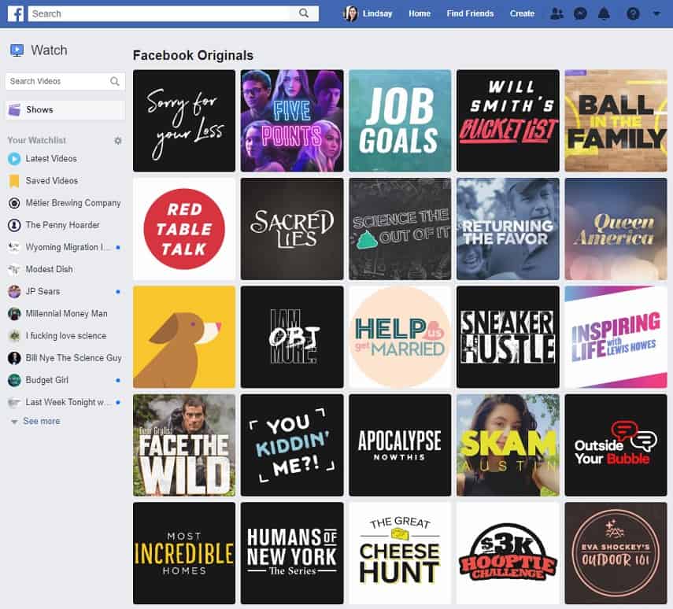Viewport: 673px width, 609px height.
Task: Open the Create menu
Action: 522,13
